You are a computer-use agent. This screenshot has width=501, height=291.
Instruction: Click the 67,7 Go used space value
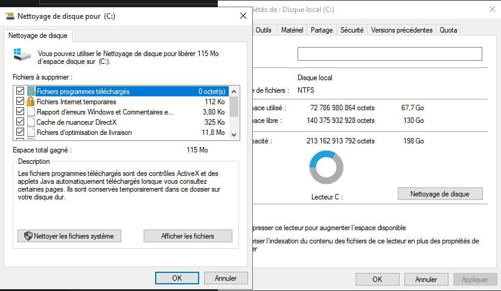(x=412, y=107)
